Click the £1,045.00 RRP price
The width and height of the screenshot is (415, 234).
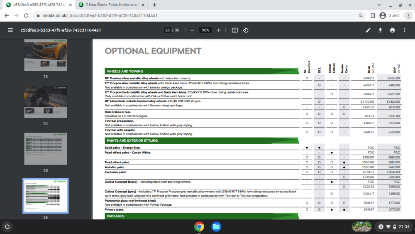coord(393,172)
